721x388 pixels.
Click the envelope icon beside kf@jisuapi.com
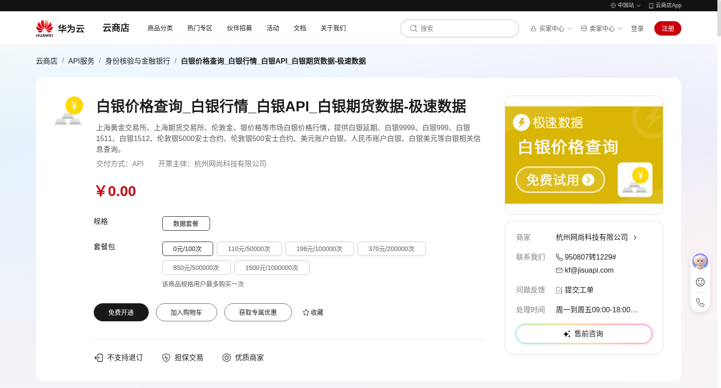559,270
